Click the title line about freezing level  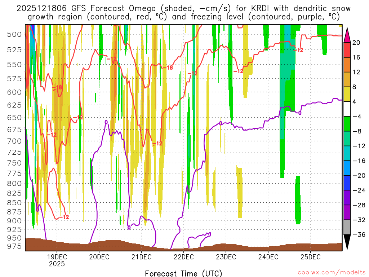[183, 17]
